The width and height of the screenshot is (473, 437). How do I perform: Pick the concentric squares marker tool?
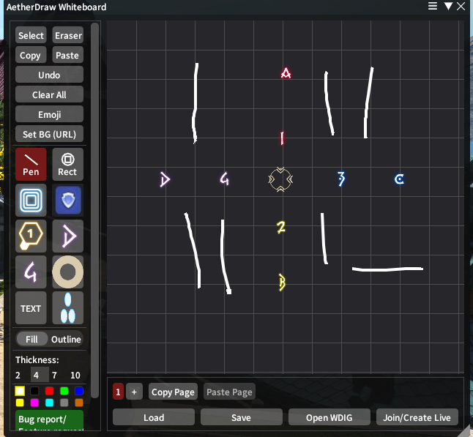click(x=31, y=201)
